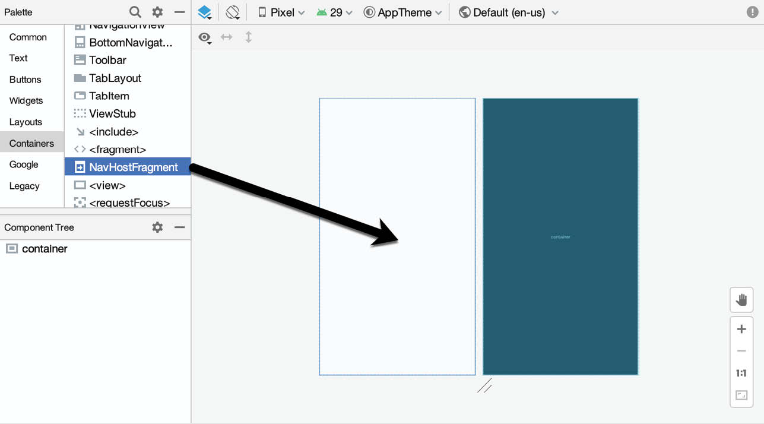
Task: Click the NavHostFragment item icon
Action: click(x=80, y=167)
